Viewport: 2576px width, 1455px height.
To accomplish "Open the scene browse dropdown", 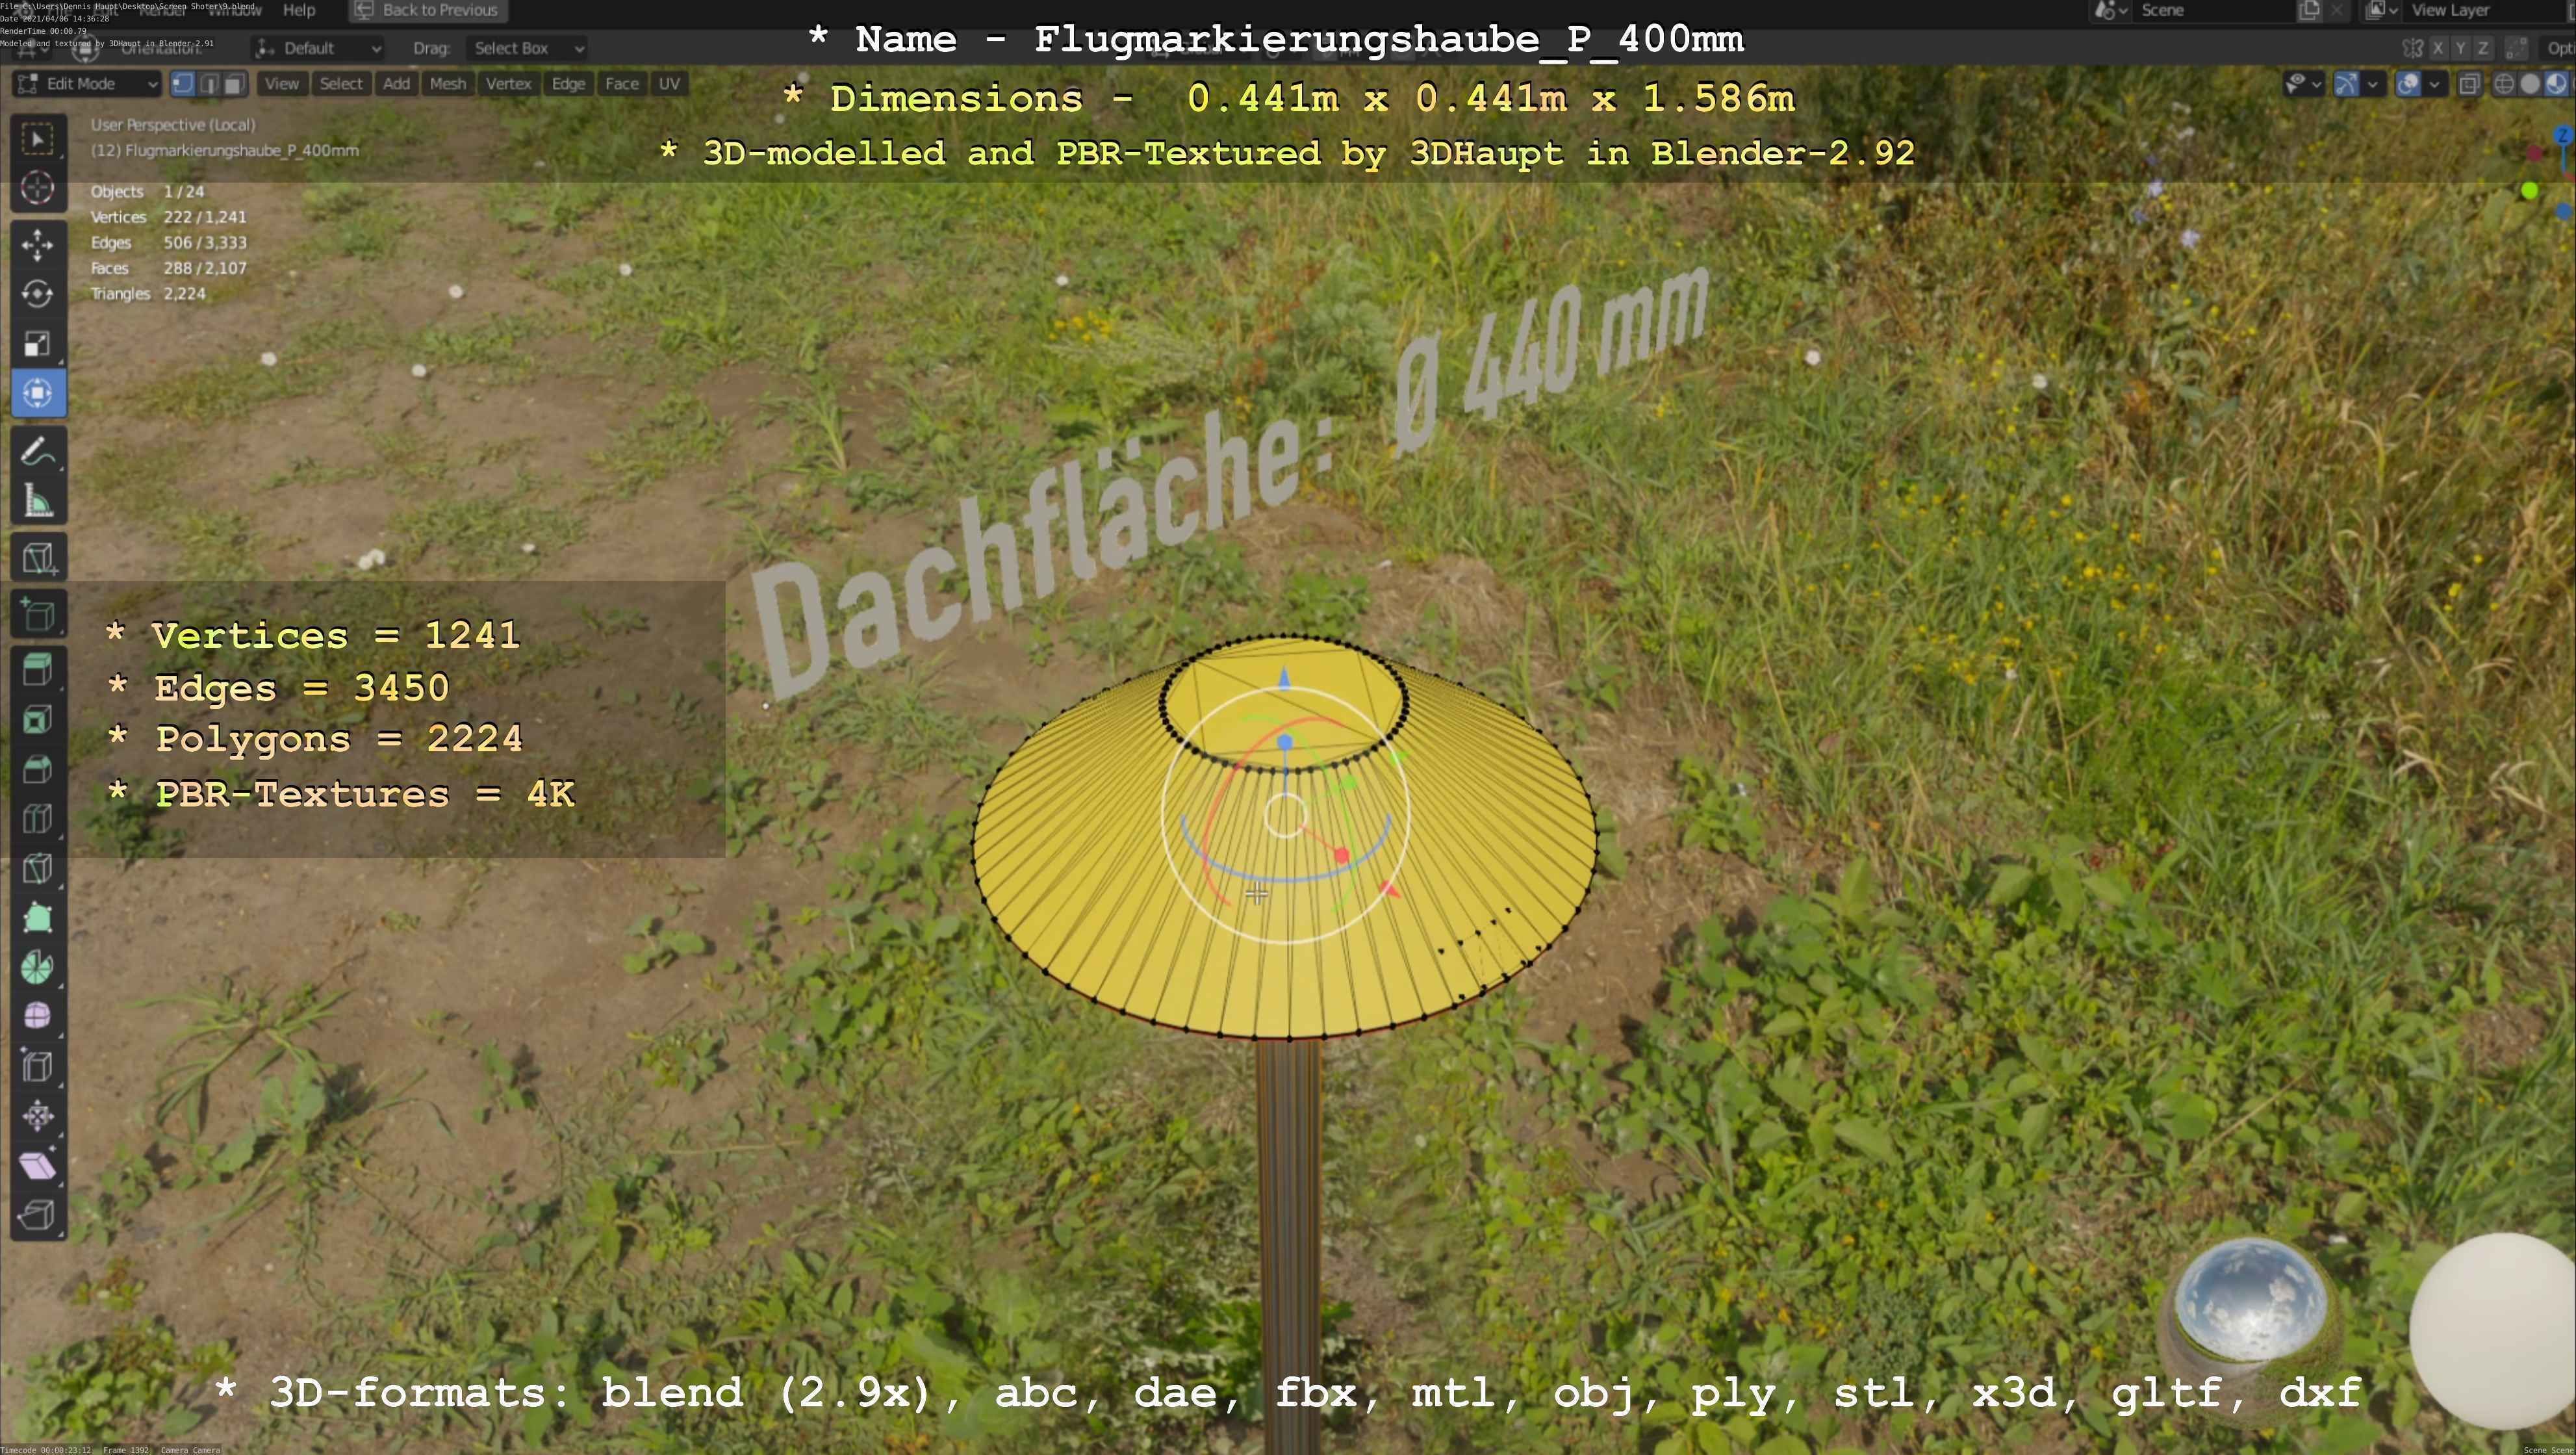I will pyautogui.click(x=2111, y=10).
